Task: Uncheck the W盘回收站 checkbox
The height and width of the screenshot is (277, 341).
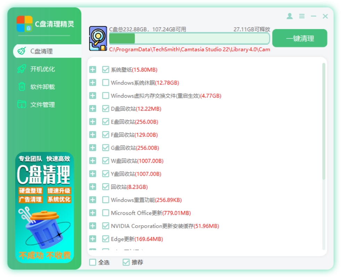Action: pyautogui.click(x=105, y=161)
